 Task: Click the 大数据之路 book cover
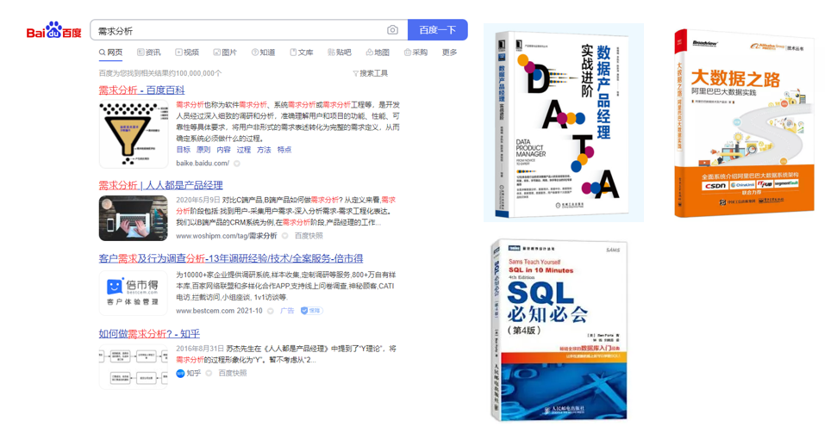tap(744, 123)
